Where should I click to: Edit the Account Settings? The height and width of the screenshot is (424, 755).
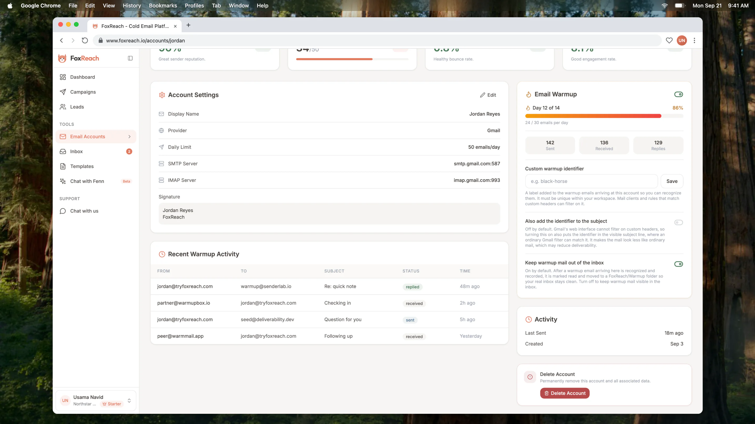point(488,95)
